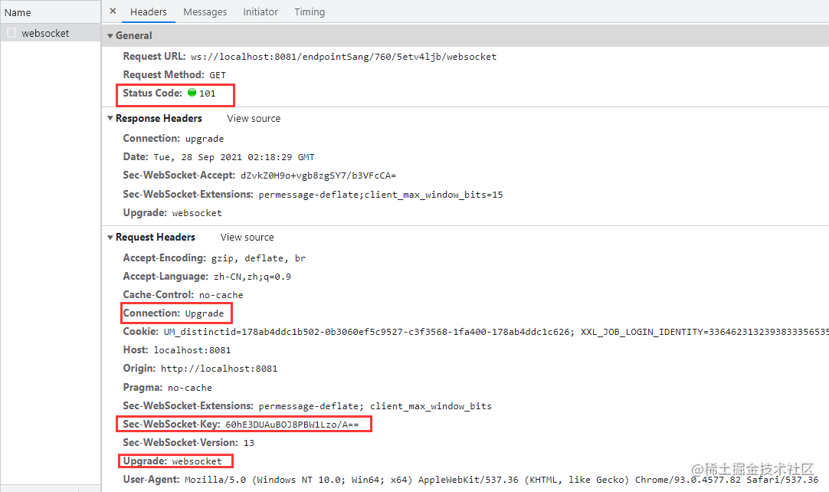Viewport: 829px width, 492px height.
Task: Click the Response Headers section title
Action: tap(159, 119)
